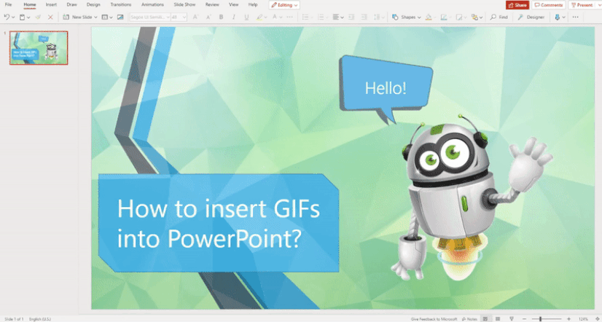The image size is (602, 322).
Task: Click the Format Painter icon
Action: [x=37, y=17]
